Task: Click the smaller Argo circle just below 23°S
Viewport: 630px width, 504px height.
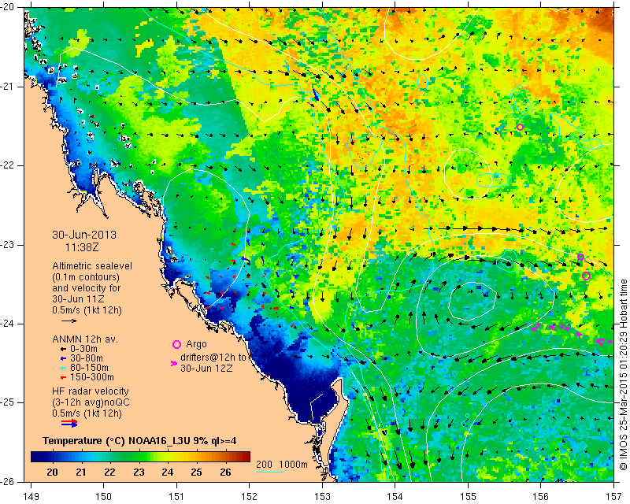Action: pyautogui.click(x=580, y=258)
